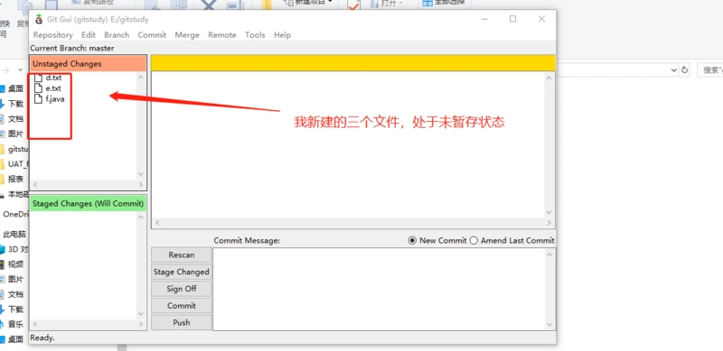Click the commit message scroll-down arrow
The width and height of the screenshot is (723, 351).
(549, 324)
